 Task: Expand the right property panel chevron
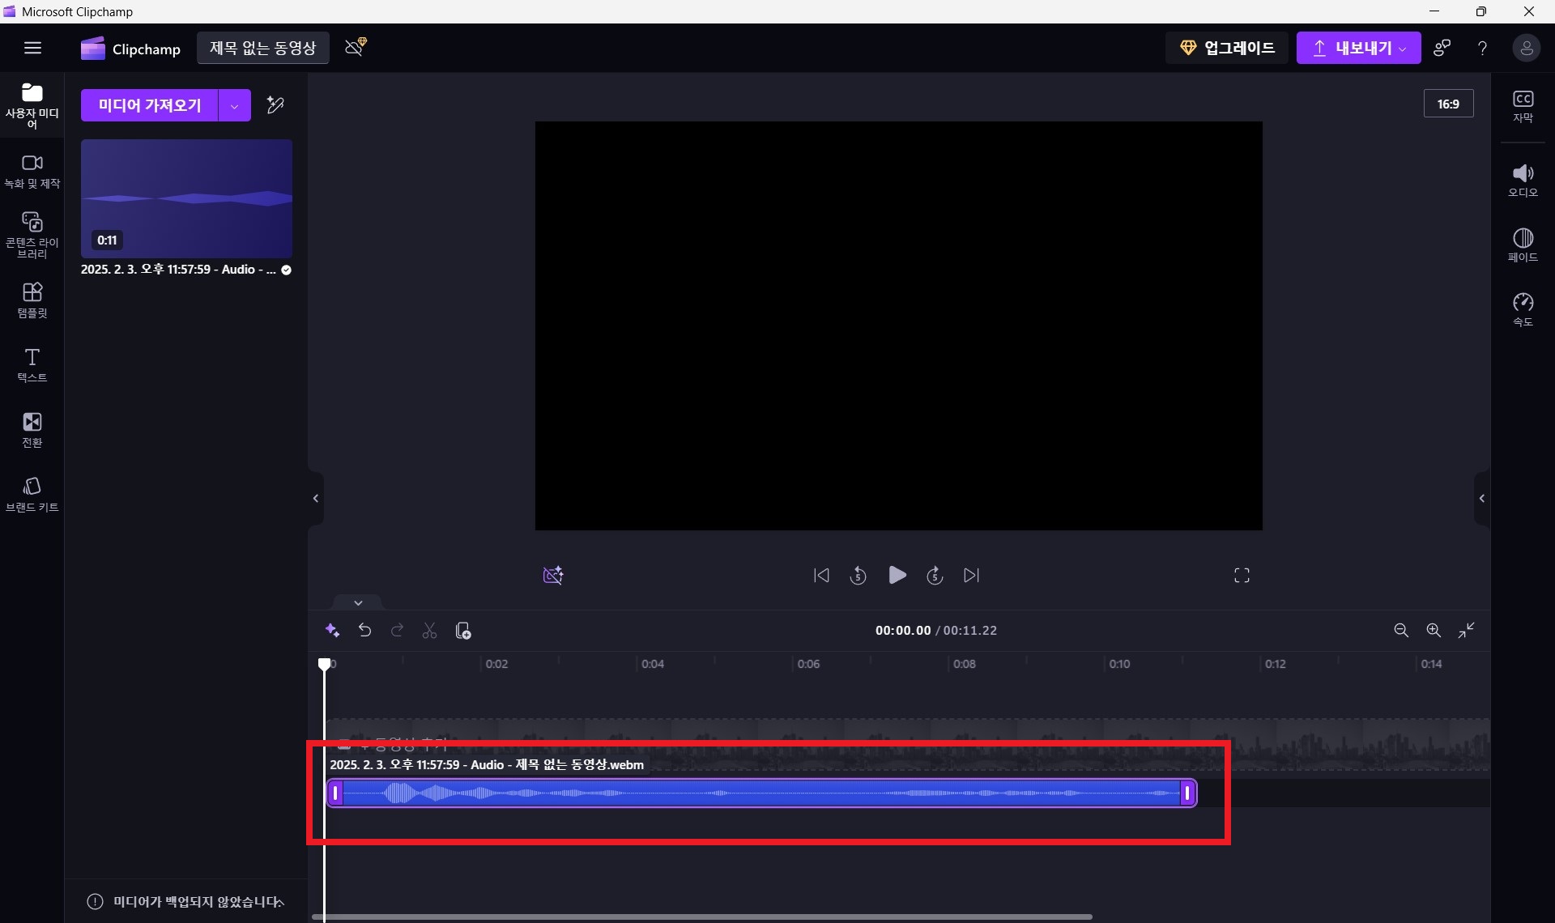point(1482,499)
